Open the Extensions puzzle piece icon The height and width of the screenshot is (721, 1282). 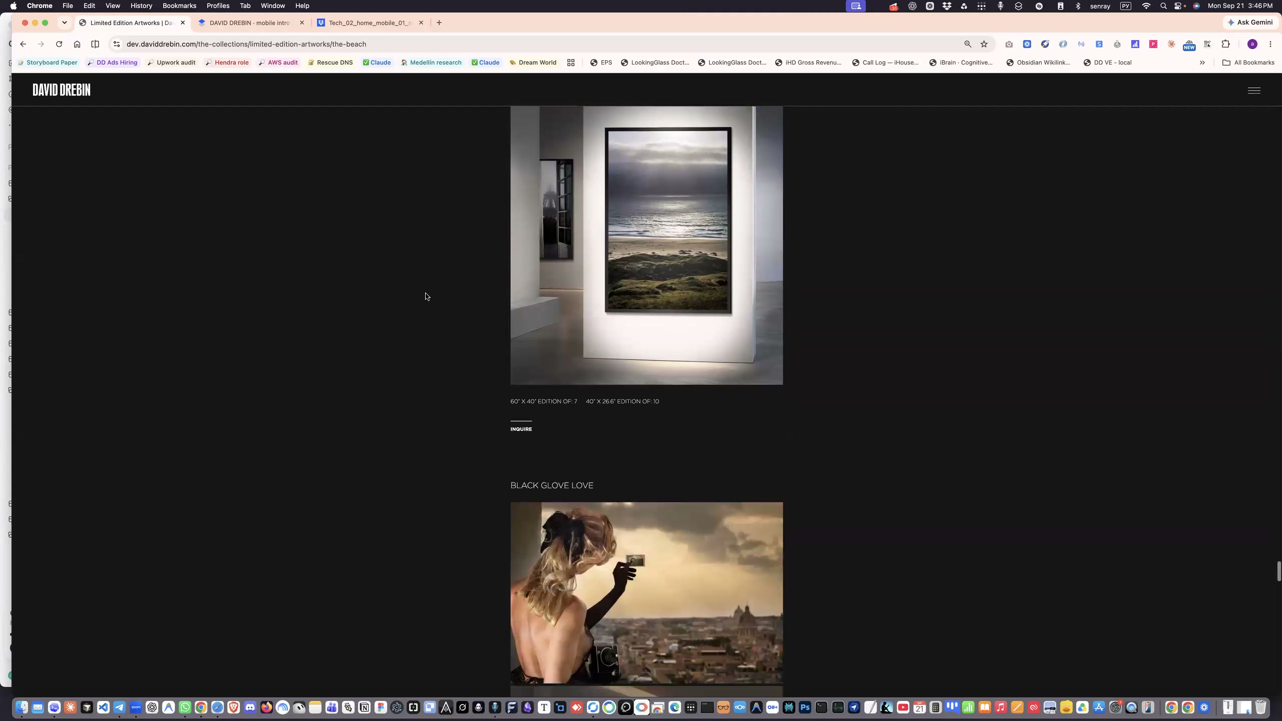[x=1225, y=44]
